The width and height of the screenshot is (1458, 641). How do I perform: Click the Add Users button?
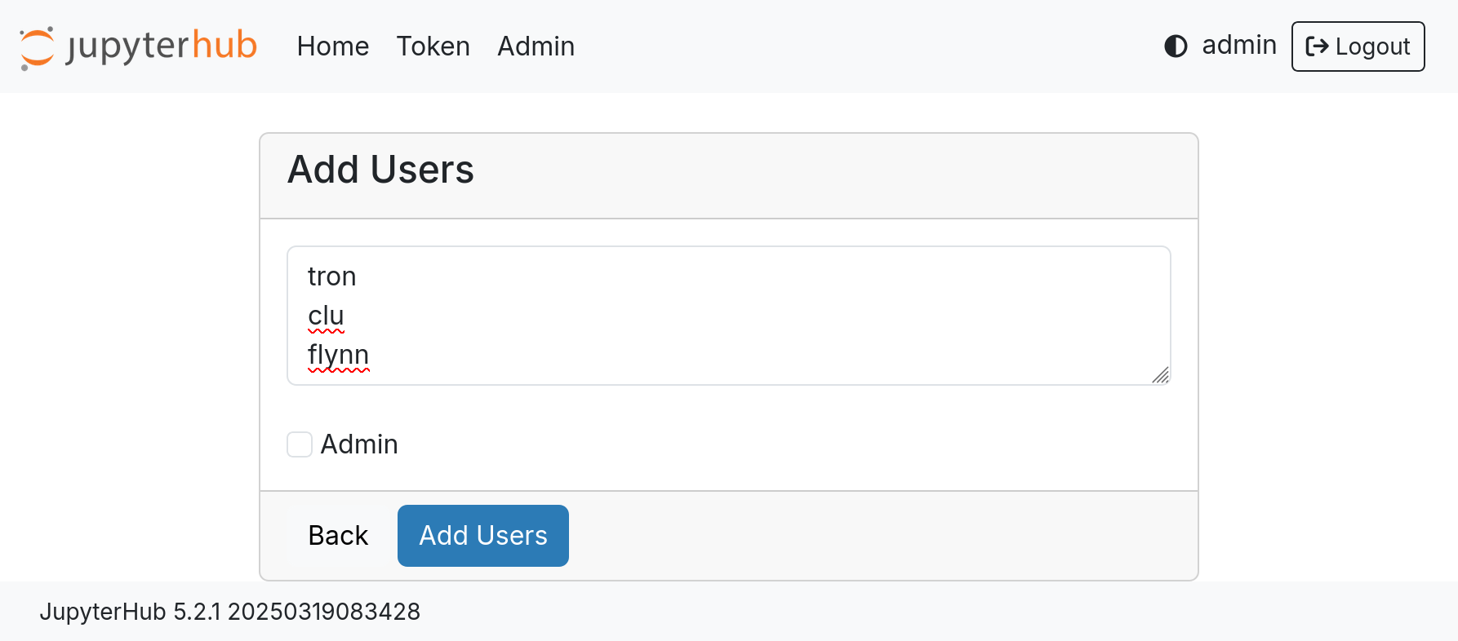[x=483, y=536]
